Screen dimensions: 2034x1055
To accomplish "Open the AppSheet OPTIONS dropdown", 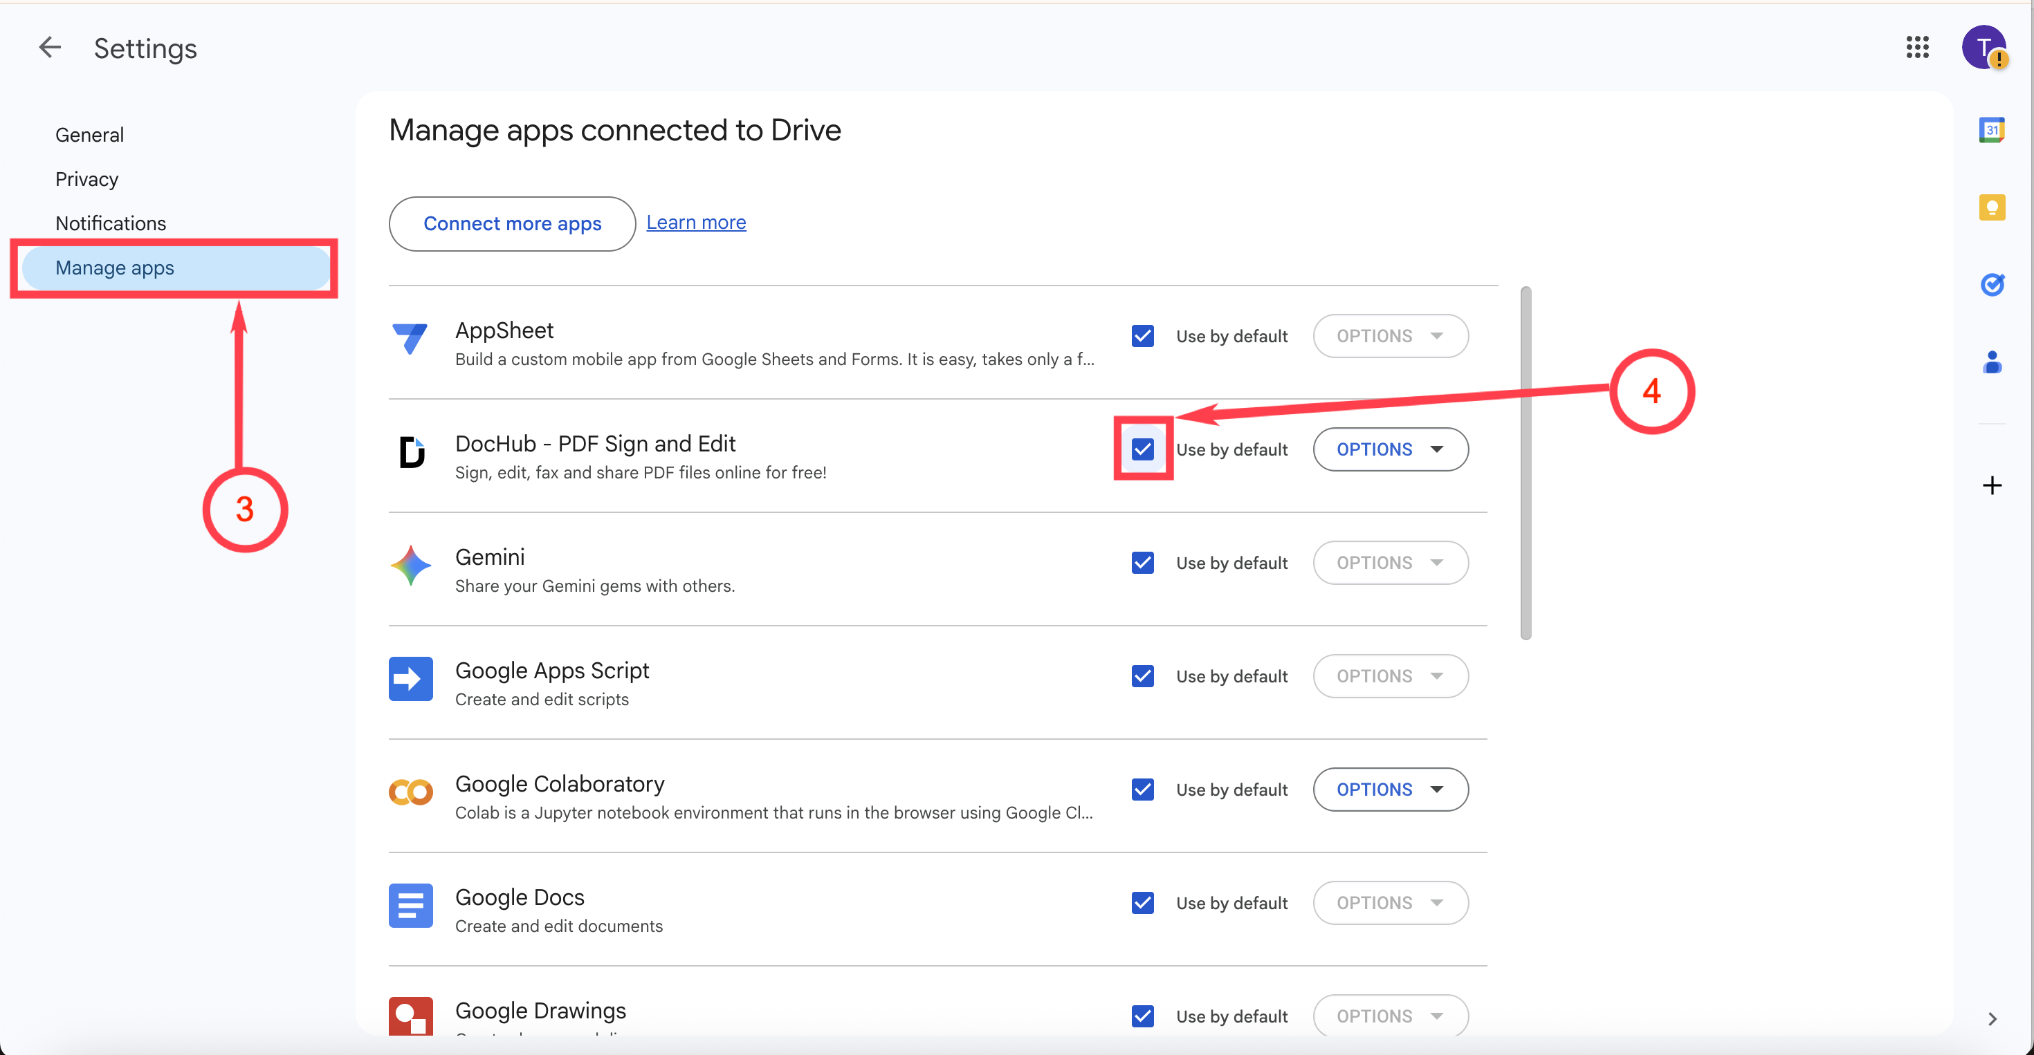I will point(1390,336).
